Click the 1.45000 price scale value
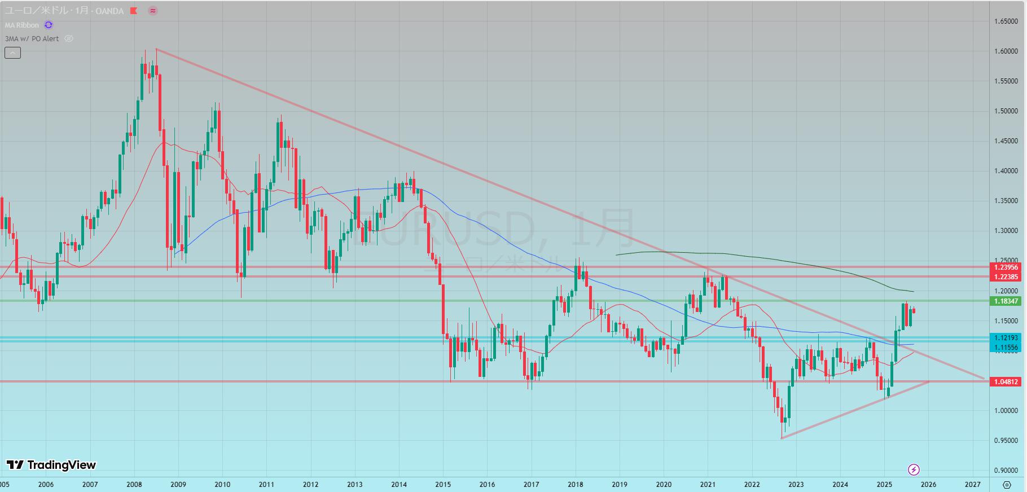 [1006, 141]
